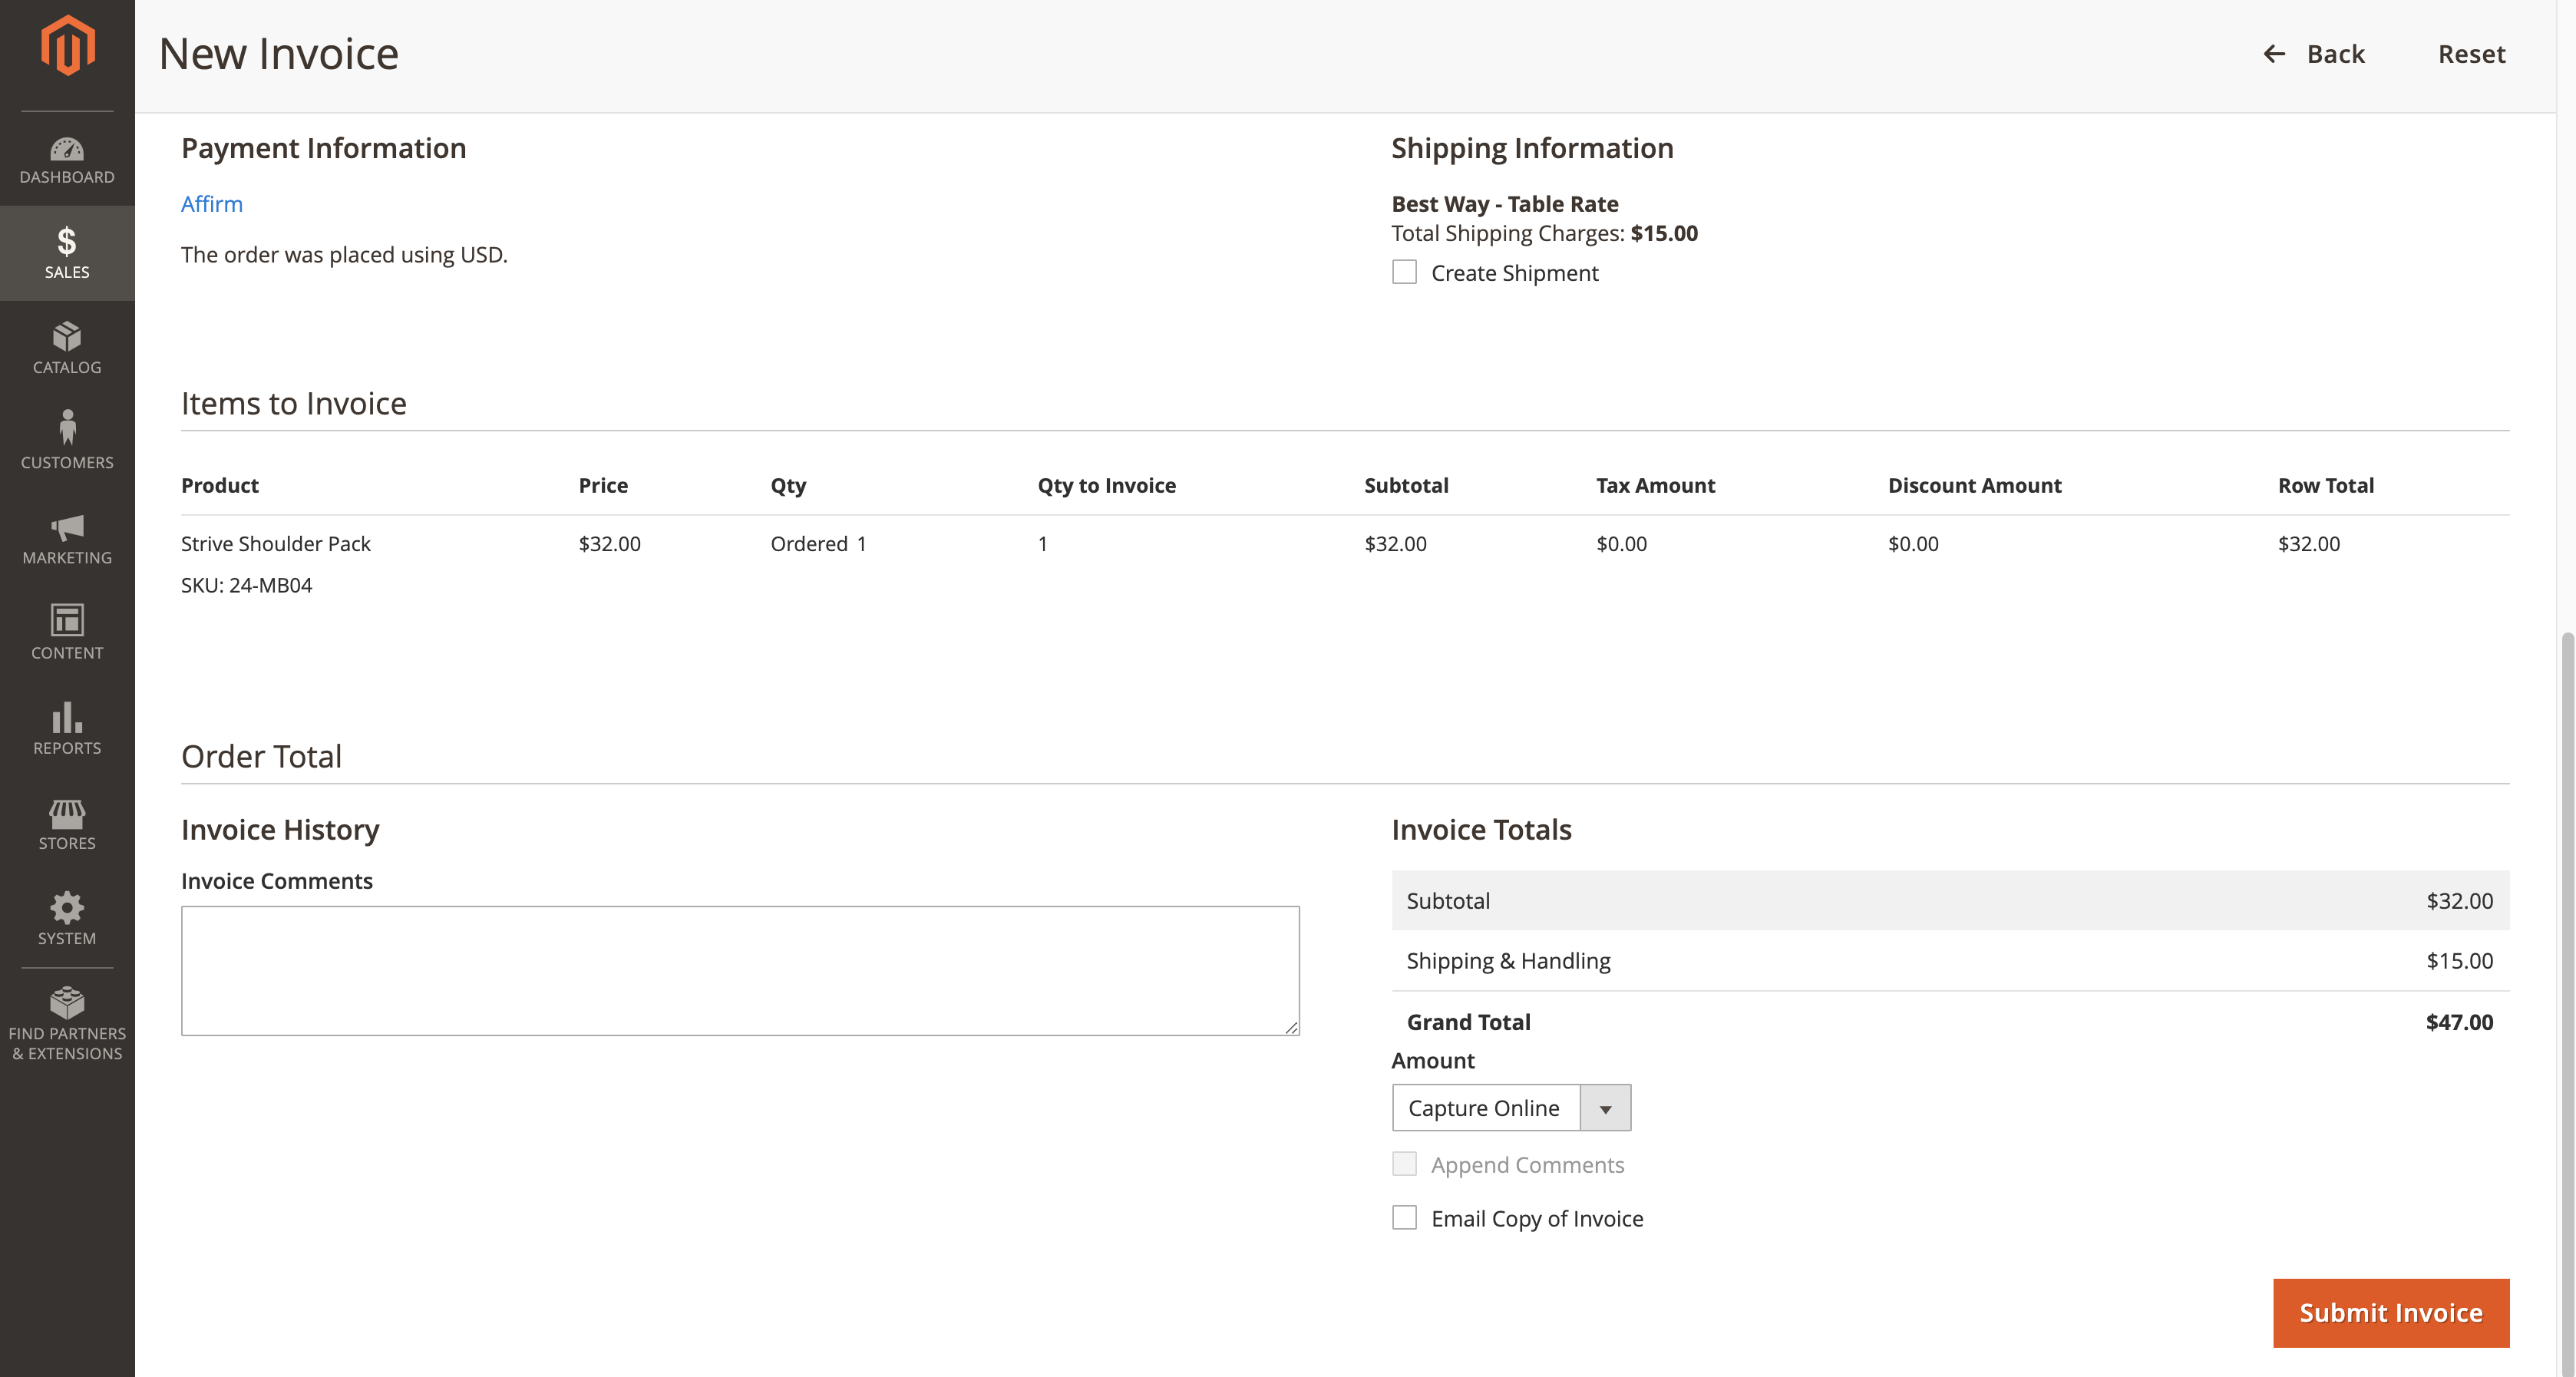2576x1377 pixels.
Task: Click the Row Total column header
Action: 2325,486
